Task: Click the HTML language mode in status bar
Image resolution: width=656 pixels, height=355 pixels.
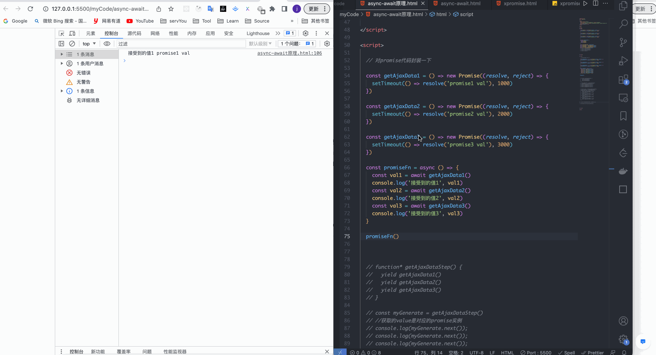Action: click(507, 352)
